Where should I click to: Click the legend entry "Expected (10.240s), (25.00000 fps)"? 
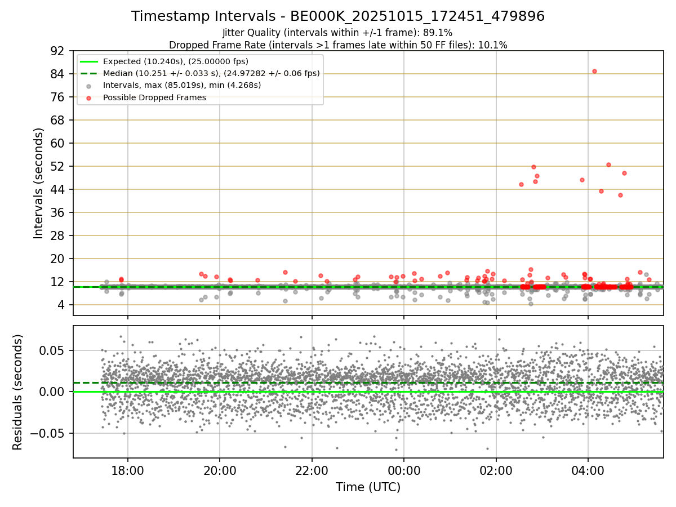(176, 61)
